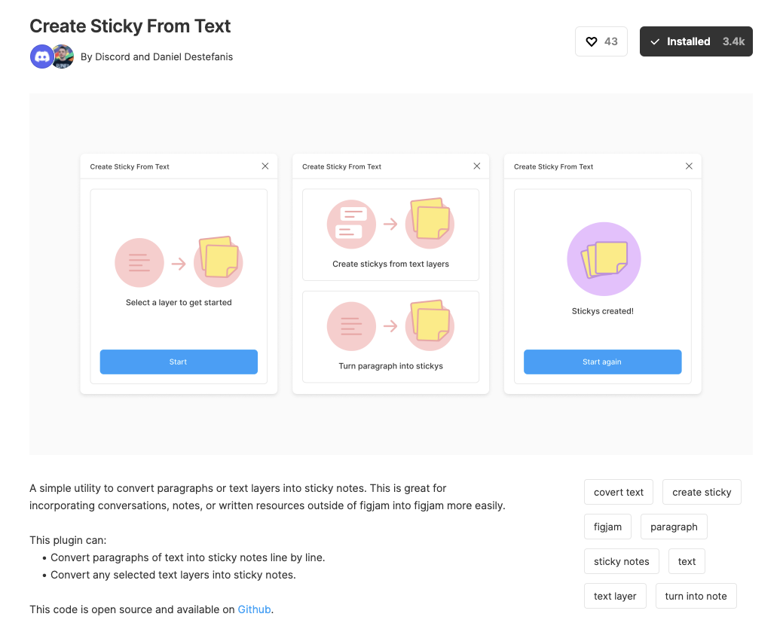Screen dimensions: 783x629
Task: Click the Start again button
Action: pos(603,362)
